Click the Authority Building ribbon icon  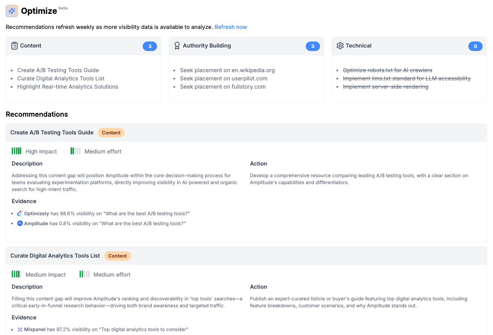tap(177, 46)
